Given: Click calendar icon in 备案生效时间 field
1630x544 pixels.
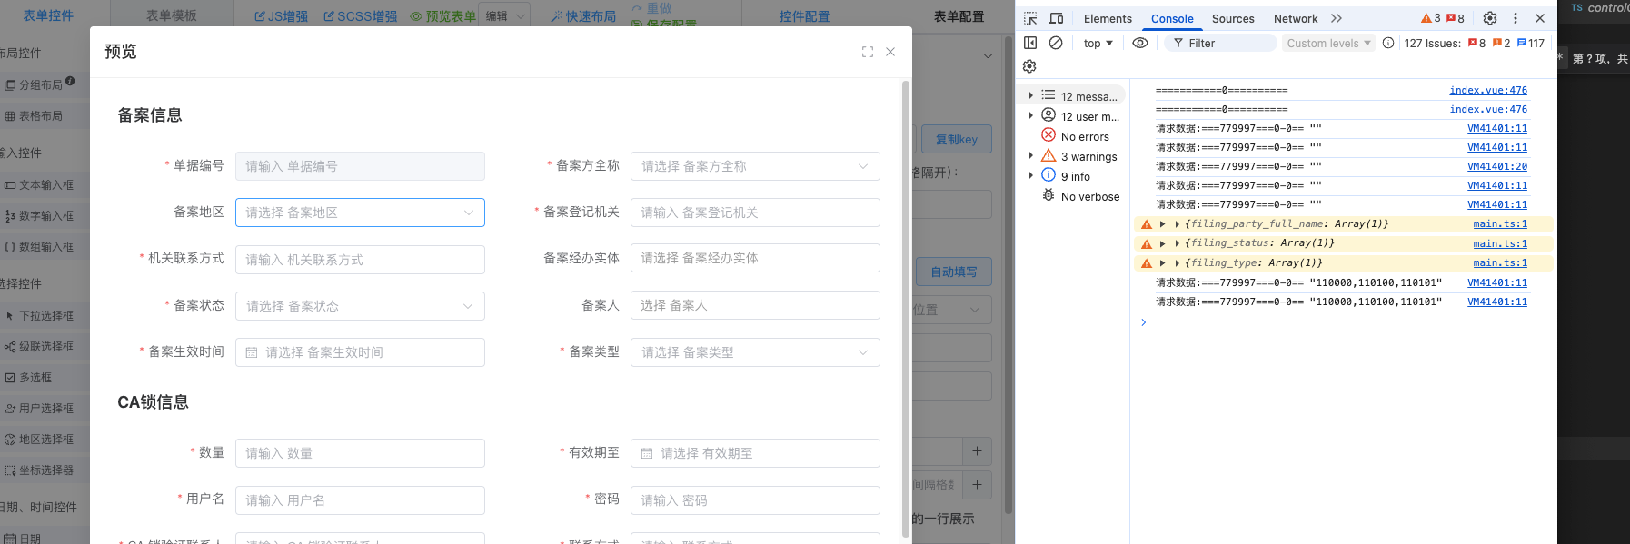Looking at the screenshot, I should [252, 352].
